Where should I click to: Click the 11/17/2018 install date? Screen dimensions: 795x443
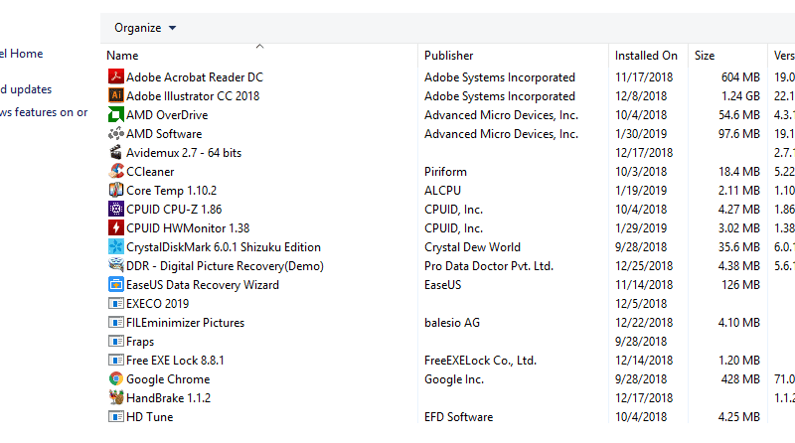pyautogui.click(x=644, y=77)
